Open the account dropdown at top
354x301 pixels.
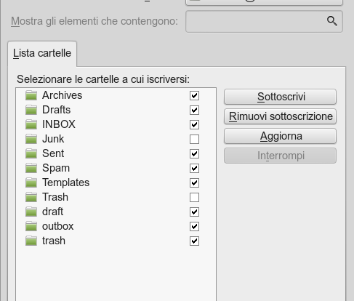(264, 2)
